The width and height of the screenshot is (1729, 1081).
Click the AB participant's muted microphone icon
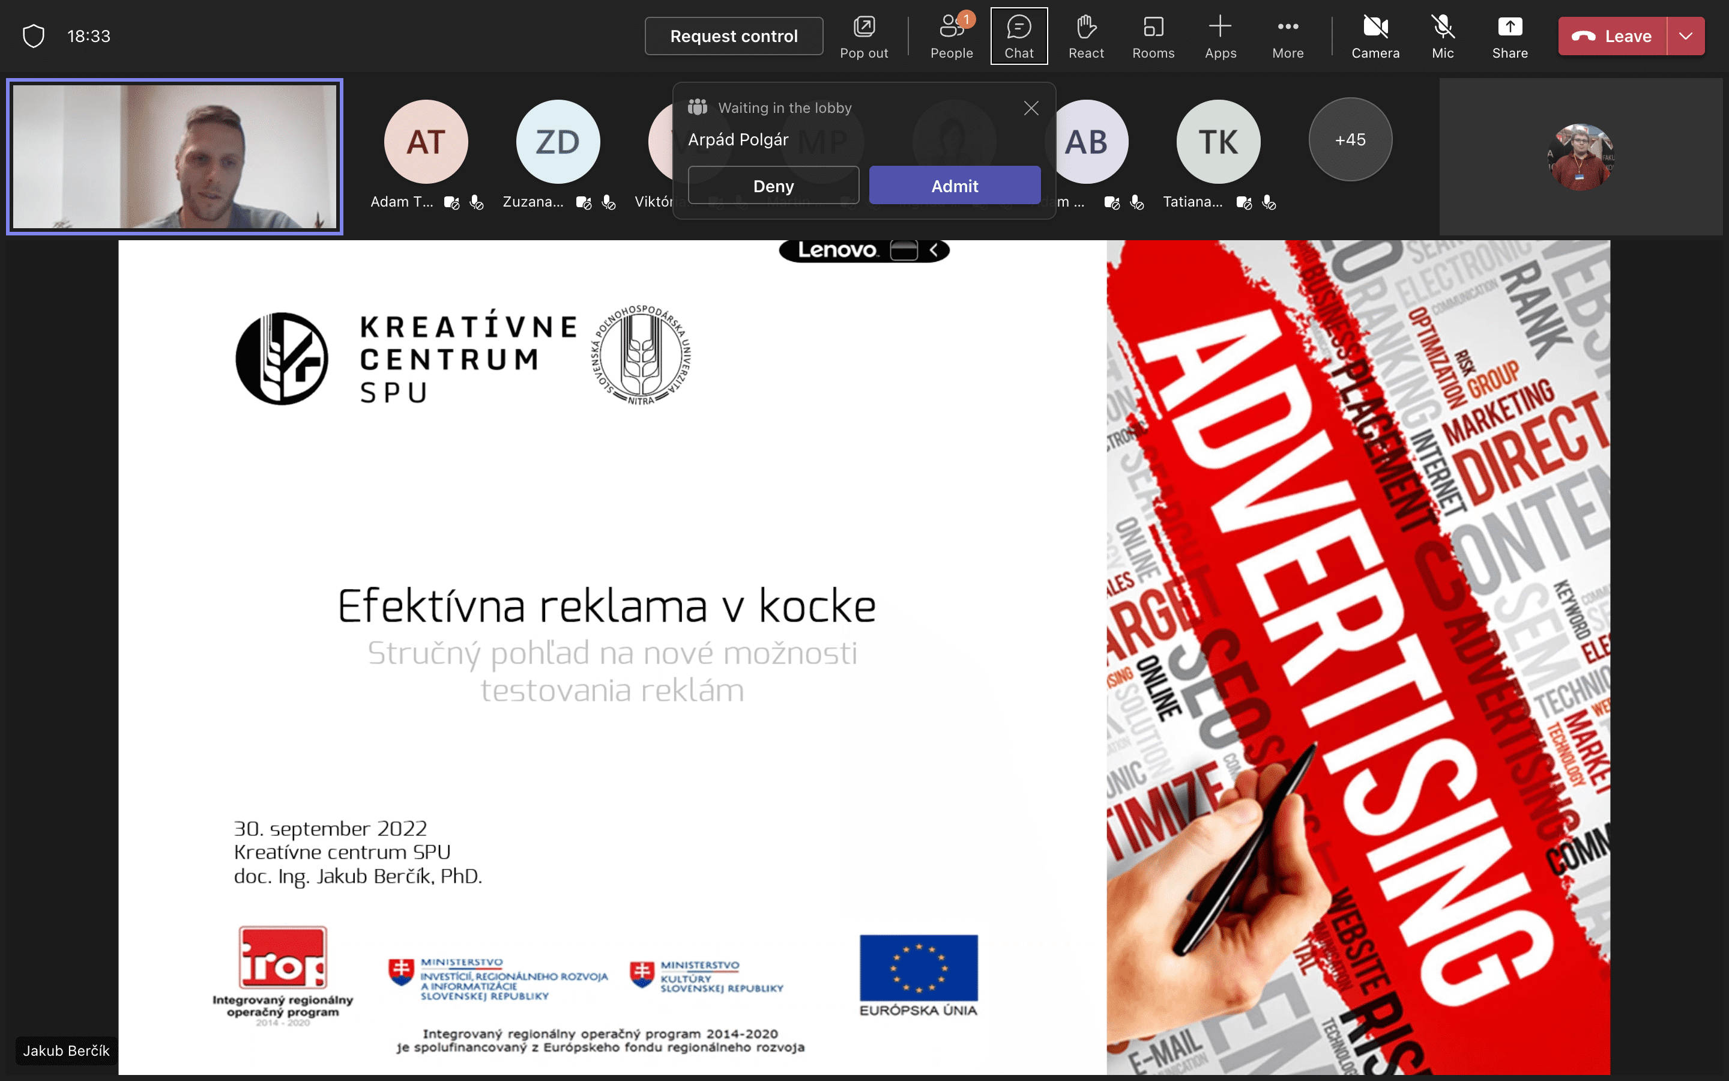1136,203
